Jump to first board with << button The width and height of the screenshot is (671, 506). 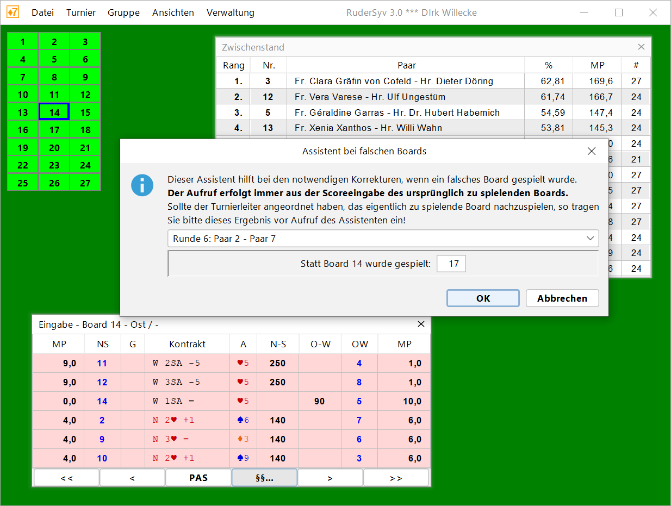[x=67, y=478]
